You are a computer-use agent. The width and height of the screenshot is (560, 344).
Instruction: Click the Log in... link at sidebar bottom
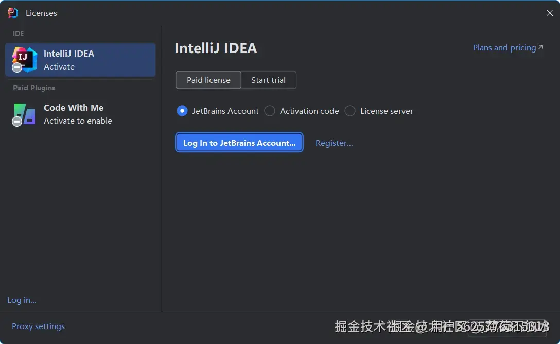tap(22, 300)
